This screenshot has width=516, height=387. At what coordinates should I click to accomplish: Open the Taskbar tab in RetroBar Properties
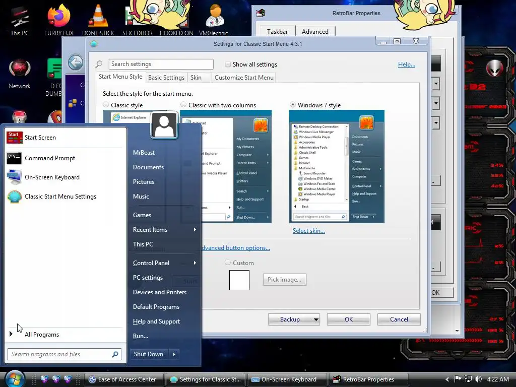click(277, 32)
